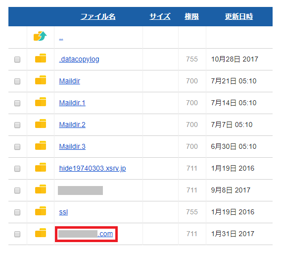Click the folder icon next to Maildir.3
Screen dimensions: 282x253
[41, 145]
